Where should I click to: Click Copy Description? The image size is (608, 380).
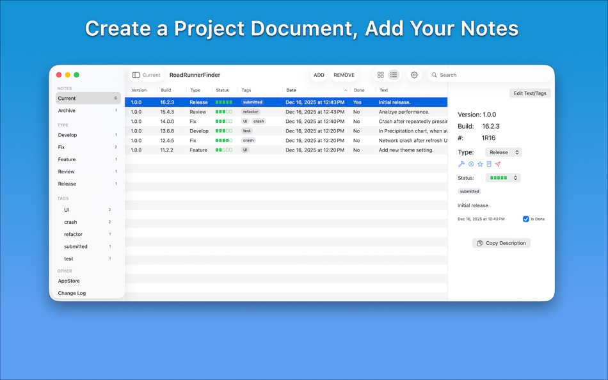501,243
